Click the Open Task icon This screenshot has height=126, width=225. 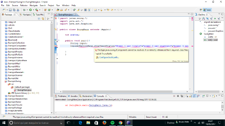(61, 10)
